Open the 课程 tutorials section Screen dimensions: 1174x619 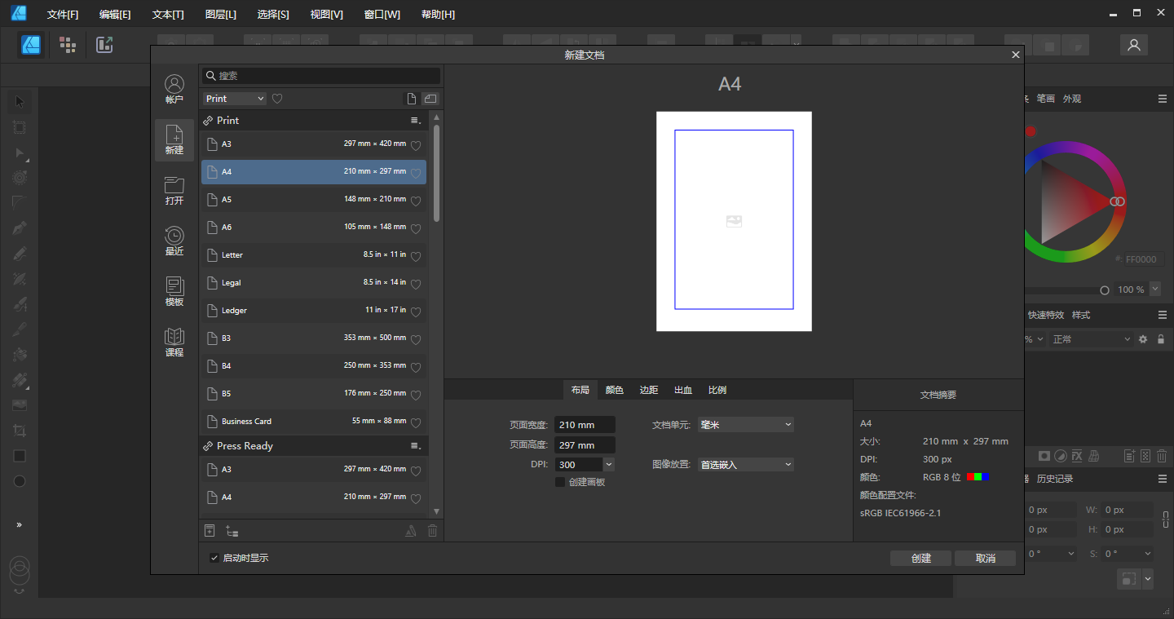tap(174, 343)
